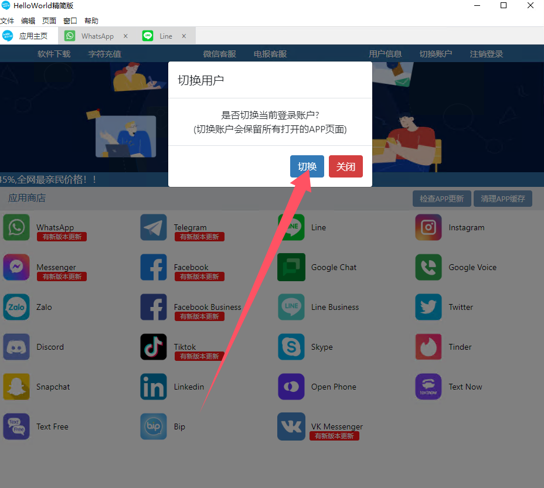Open the Linkedin app icon
The image size is (544, 488).
point(154,387)
